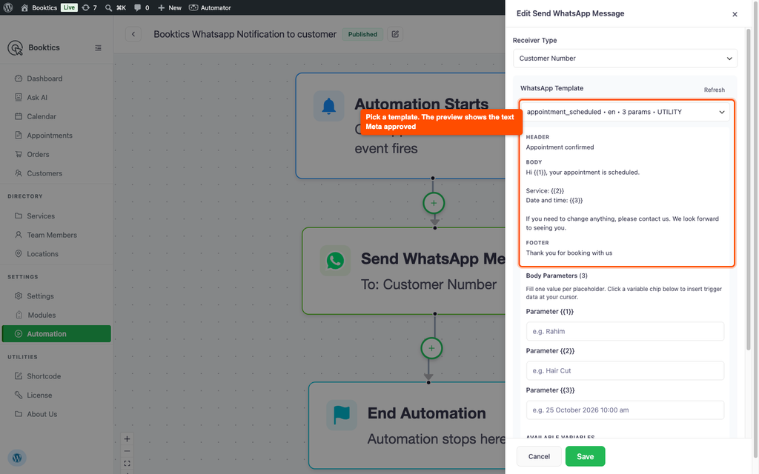Select the Send WhatsApp Message node

pyautogui.click(x=404, y=271)
